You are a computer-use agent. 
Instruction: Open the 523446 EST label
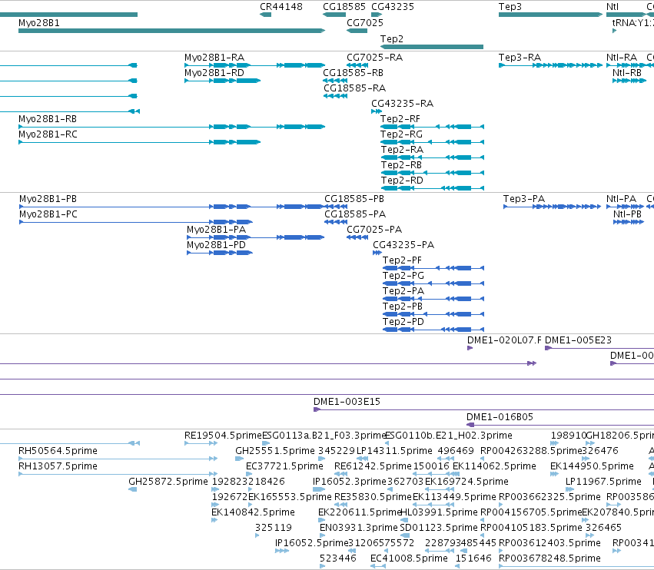[x=338, y=558]
